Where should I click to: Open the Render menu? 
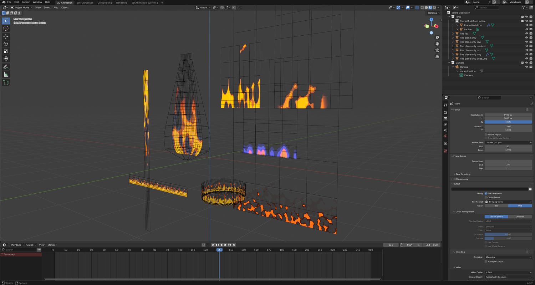tap(26, 2)
